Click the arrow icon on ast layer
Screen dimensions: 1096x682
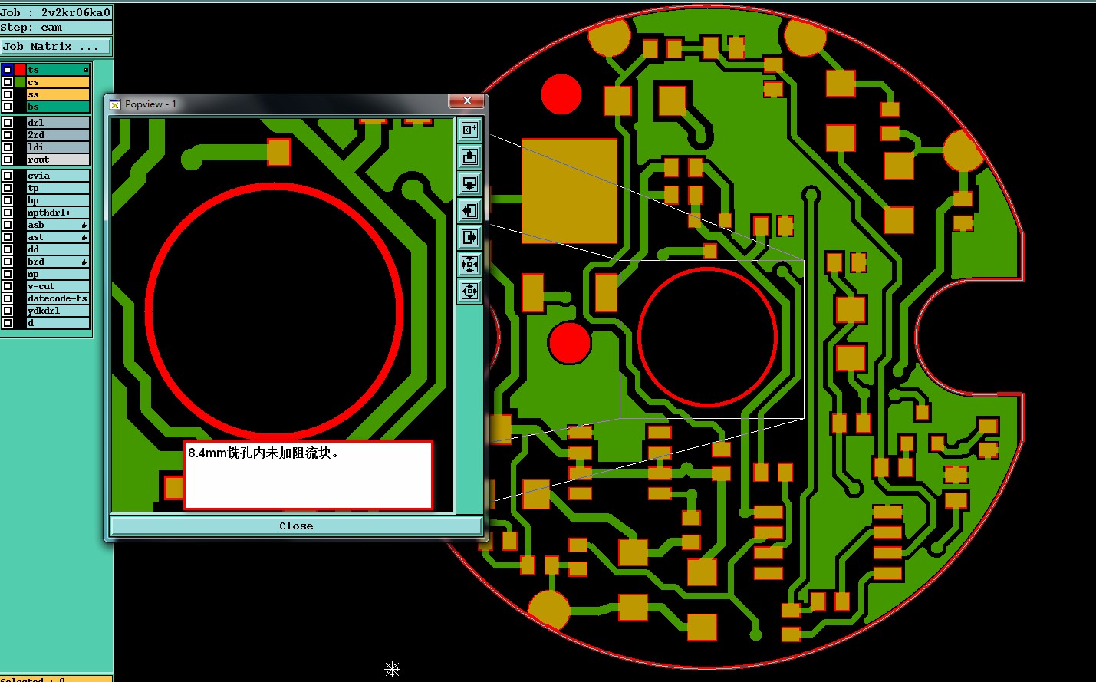point(84,237)
